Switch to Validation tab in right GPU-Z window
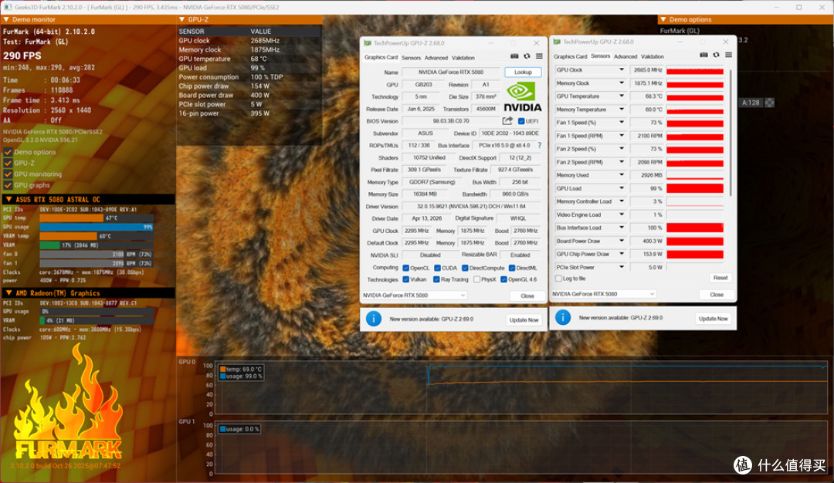 pos(653,56)
